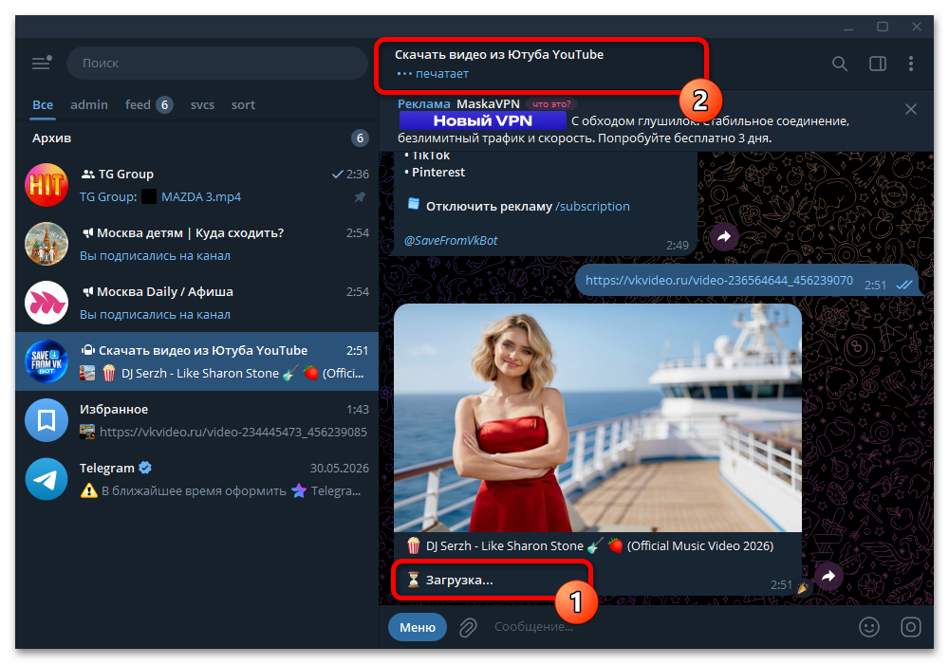Open the Москва Daily / Афиша channel
949x664 pixels.
click(x=197, y=303)
